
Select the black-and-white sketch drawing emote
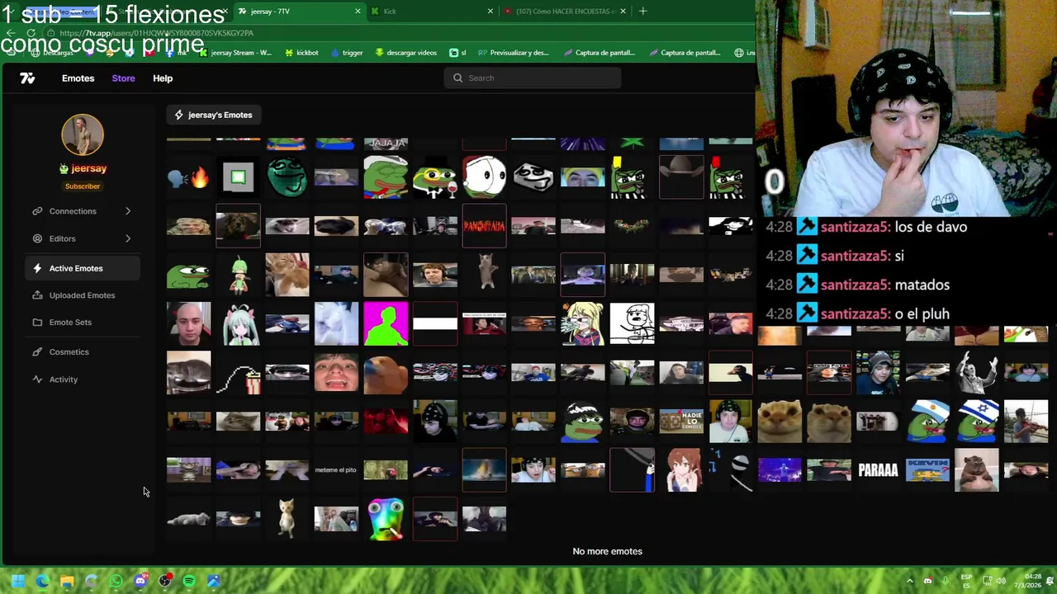point(633,323)
